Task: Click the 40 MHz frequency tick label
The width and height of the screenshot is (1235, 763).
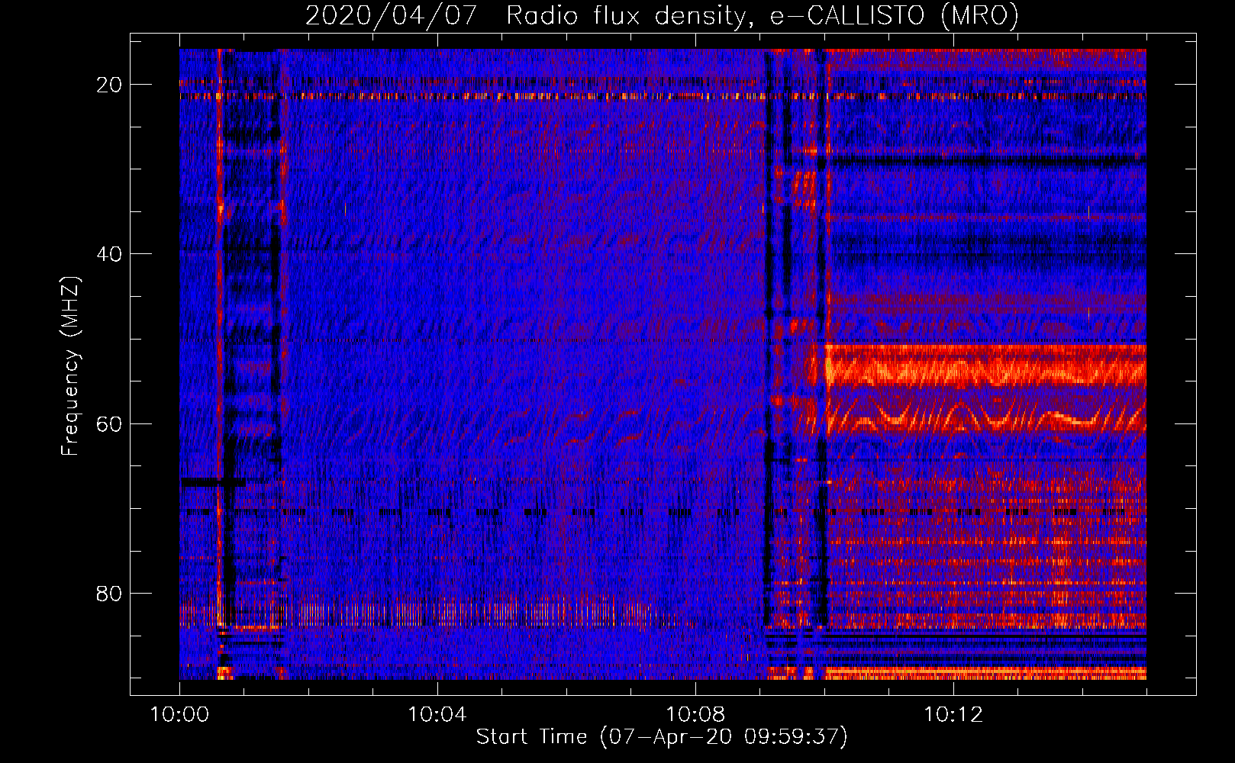Action: tap(109, 254)
